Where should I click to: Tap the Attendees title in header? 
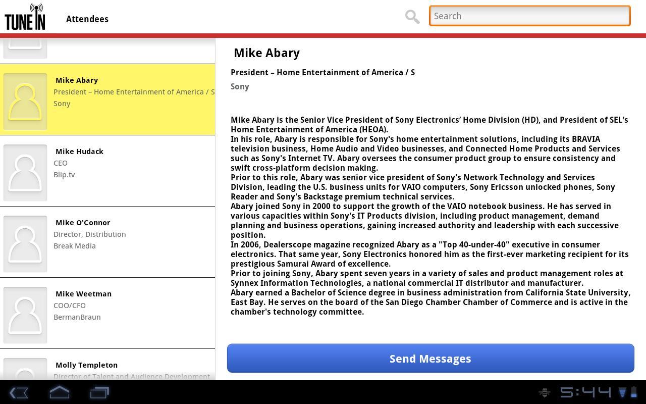click(87, 19)
